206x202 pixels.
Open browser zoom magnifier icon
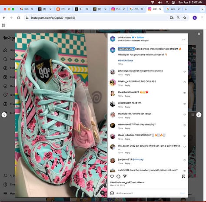pos(178,18)
